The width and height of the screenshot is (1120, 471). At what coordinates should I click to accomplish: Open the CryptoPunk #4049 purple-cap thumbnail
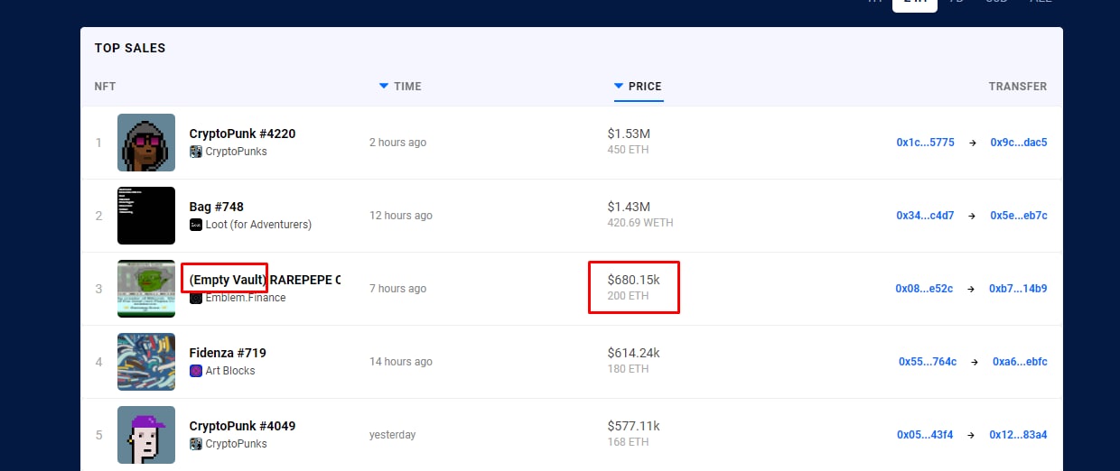pos(146,435)
